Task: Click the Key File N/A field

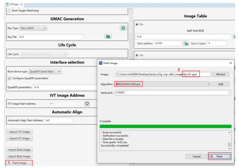Action: pyautogui.click(x=50, y=37)
